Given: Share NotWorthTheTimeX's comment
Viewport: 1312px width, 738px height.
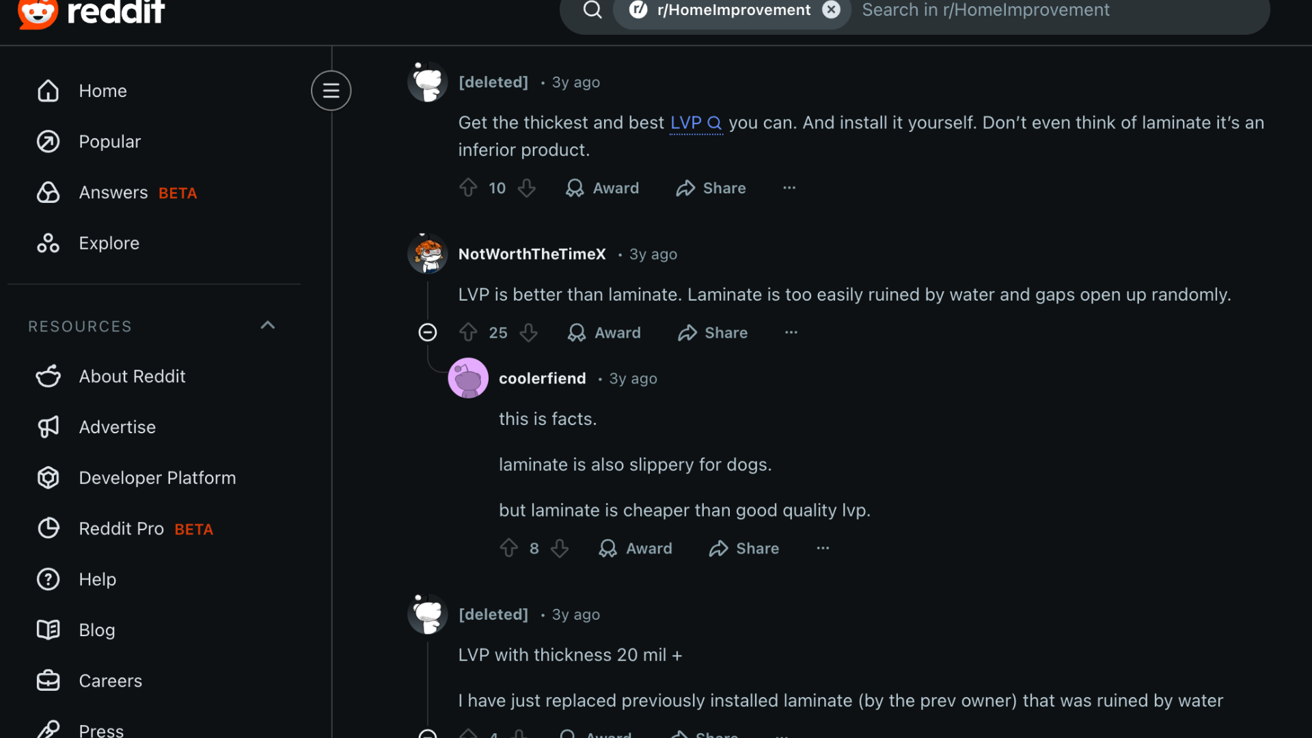Looking at the screenshot, I should tap(711, 333).
